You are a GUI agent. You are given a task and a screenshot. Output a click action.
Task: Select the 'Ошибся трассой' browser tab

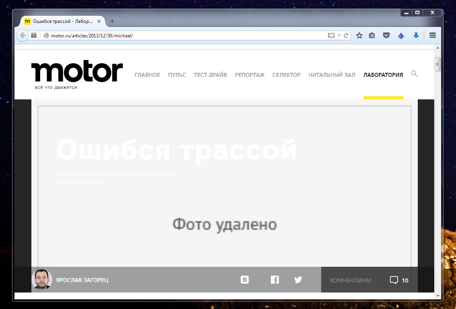click(x=60, y=21)
